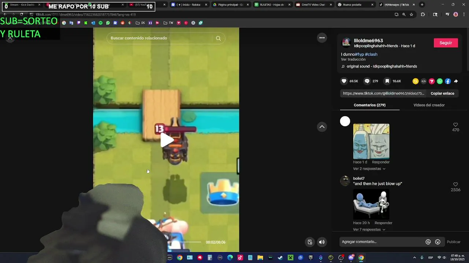Open the #fyp hashtag link
Screen dimensions: 469x263
pyautogui.click(x=359, y=54)
